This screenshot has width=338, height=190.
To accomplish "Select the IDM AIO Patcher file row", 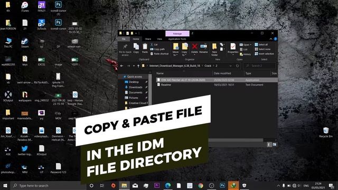I will pos(217,80).
